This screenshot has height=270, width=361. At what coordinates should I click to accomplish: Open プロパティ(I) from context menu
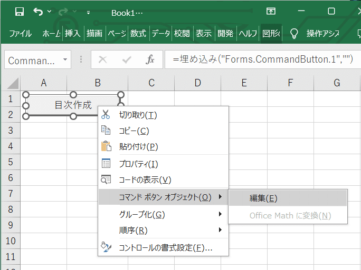(x=164, y=164)
